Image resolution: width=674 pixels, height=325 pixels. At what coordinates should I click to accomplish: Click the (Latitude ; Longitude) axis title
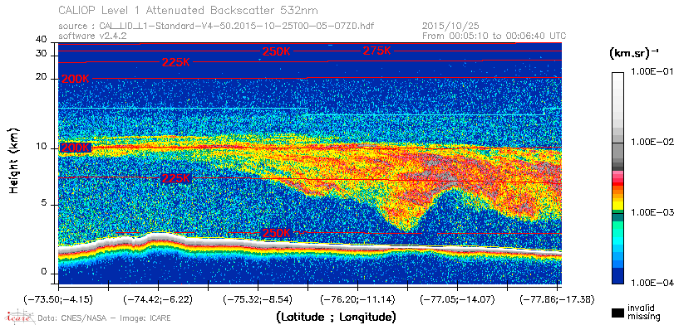point(336,318)
